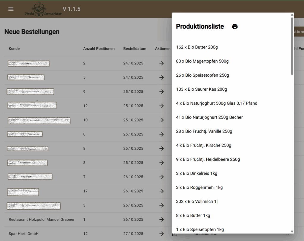Screen dimensions: 304x241
Task: Open arrow for order with 10 positions
Action: (x=161, y=120)
